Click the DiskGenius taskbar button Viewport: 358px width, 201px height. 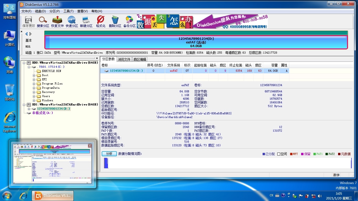53,196
